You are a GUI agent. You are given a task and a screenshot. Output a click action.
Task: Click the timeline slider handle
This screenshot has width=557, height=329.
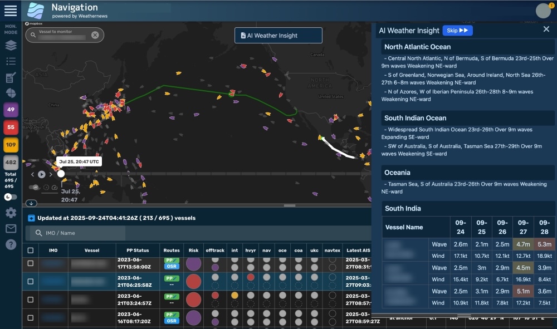click(61, 174)
